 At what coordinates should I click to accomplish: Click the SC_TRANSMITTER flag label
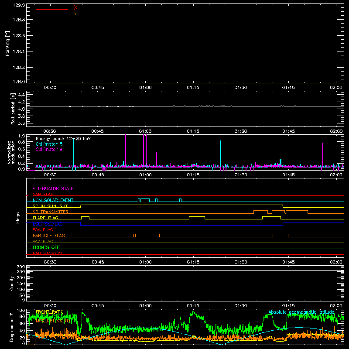click(x=51, y=212)
